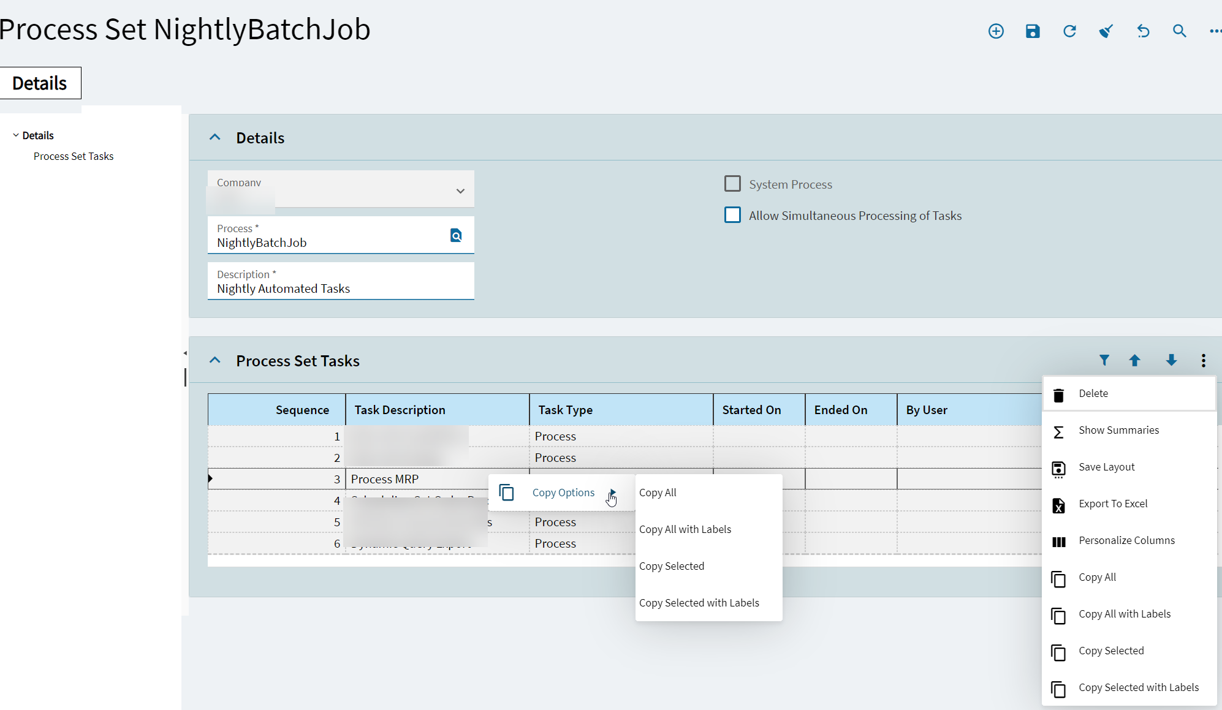Click the add new record plus icon

point(996,31)
